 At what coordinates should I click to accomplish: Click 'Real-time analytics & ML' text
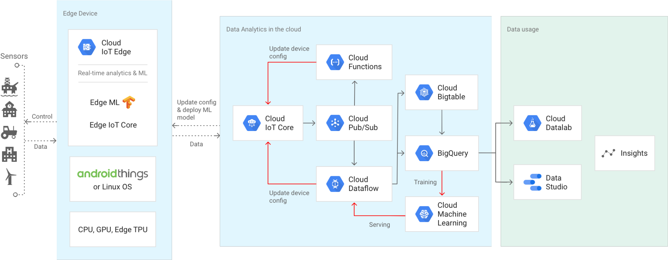pos(113,73)
